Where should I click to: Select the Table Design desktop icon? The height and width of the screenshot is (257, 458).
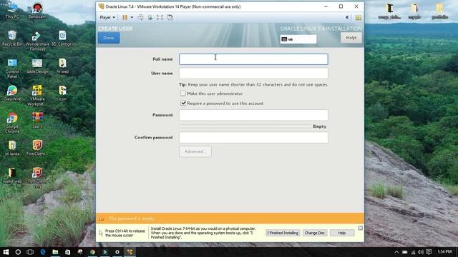[37, 66]
